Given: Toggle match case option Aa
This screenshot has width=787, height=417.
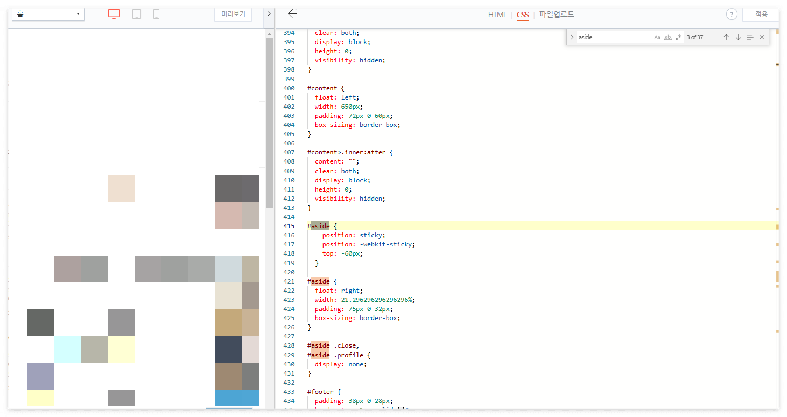Looking at the screenshot, I should [x=657, y=37].
